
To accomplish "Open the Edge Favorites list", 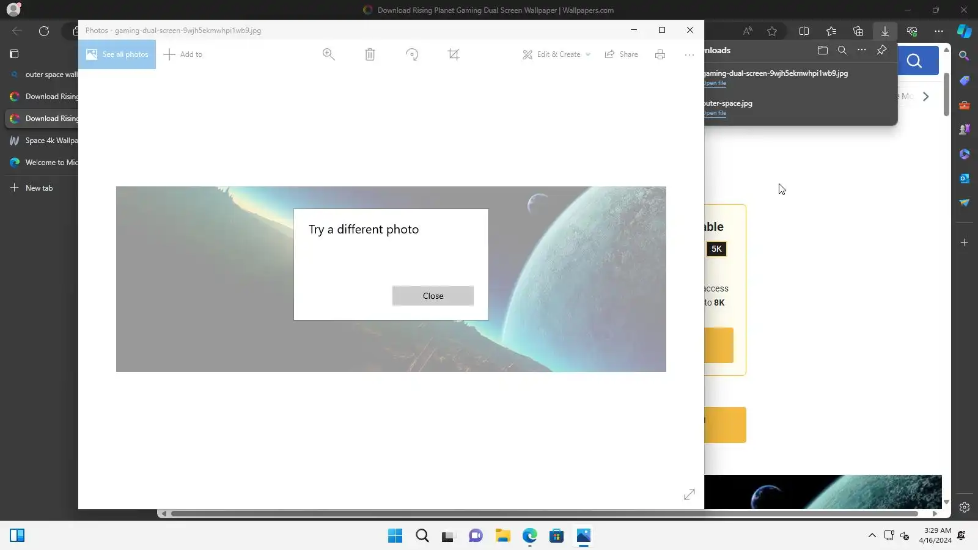I will pyautogui.click(x=831, y=31).
